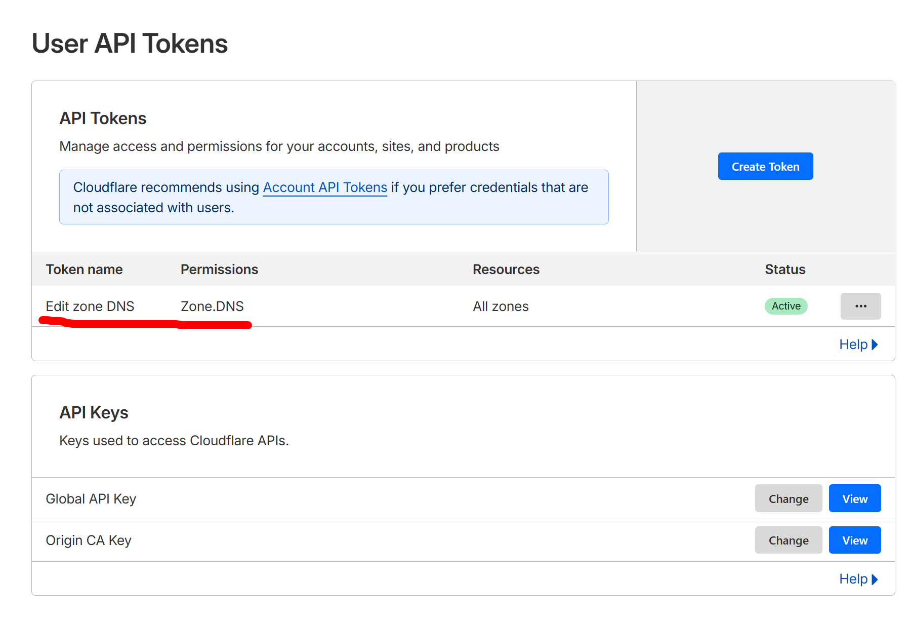View the Global API Key
Screen dimensions: 911x621
[x=855, y=498]
